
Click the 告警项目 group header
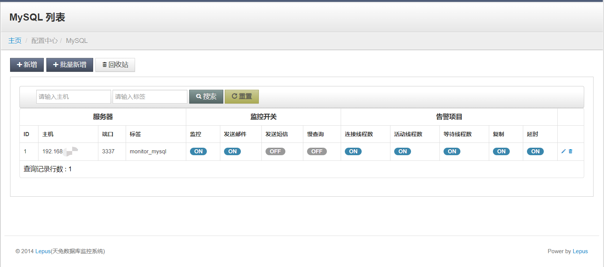[449, 117]
